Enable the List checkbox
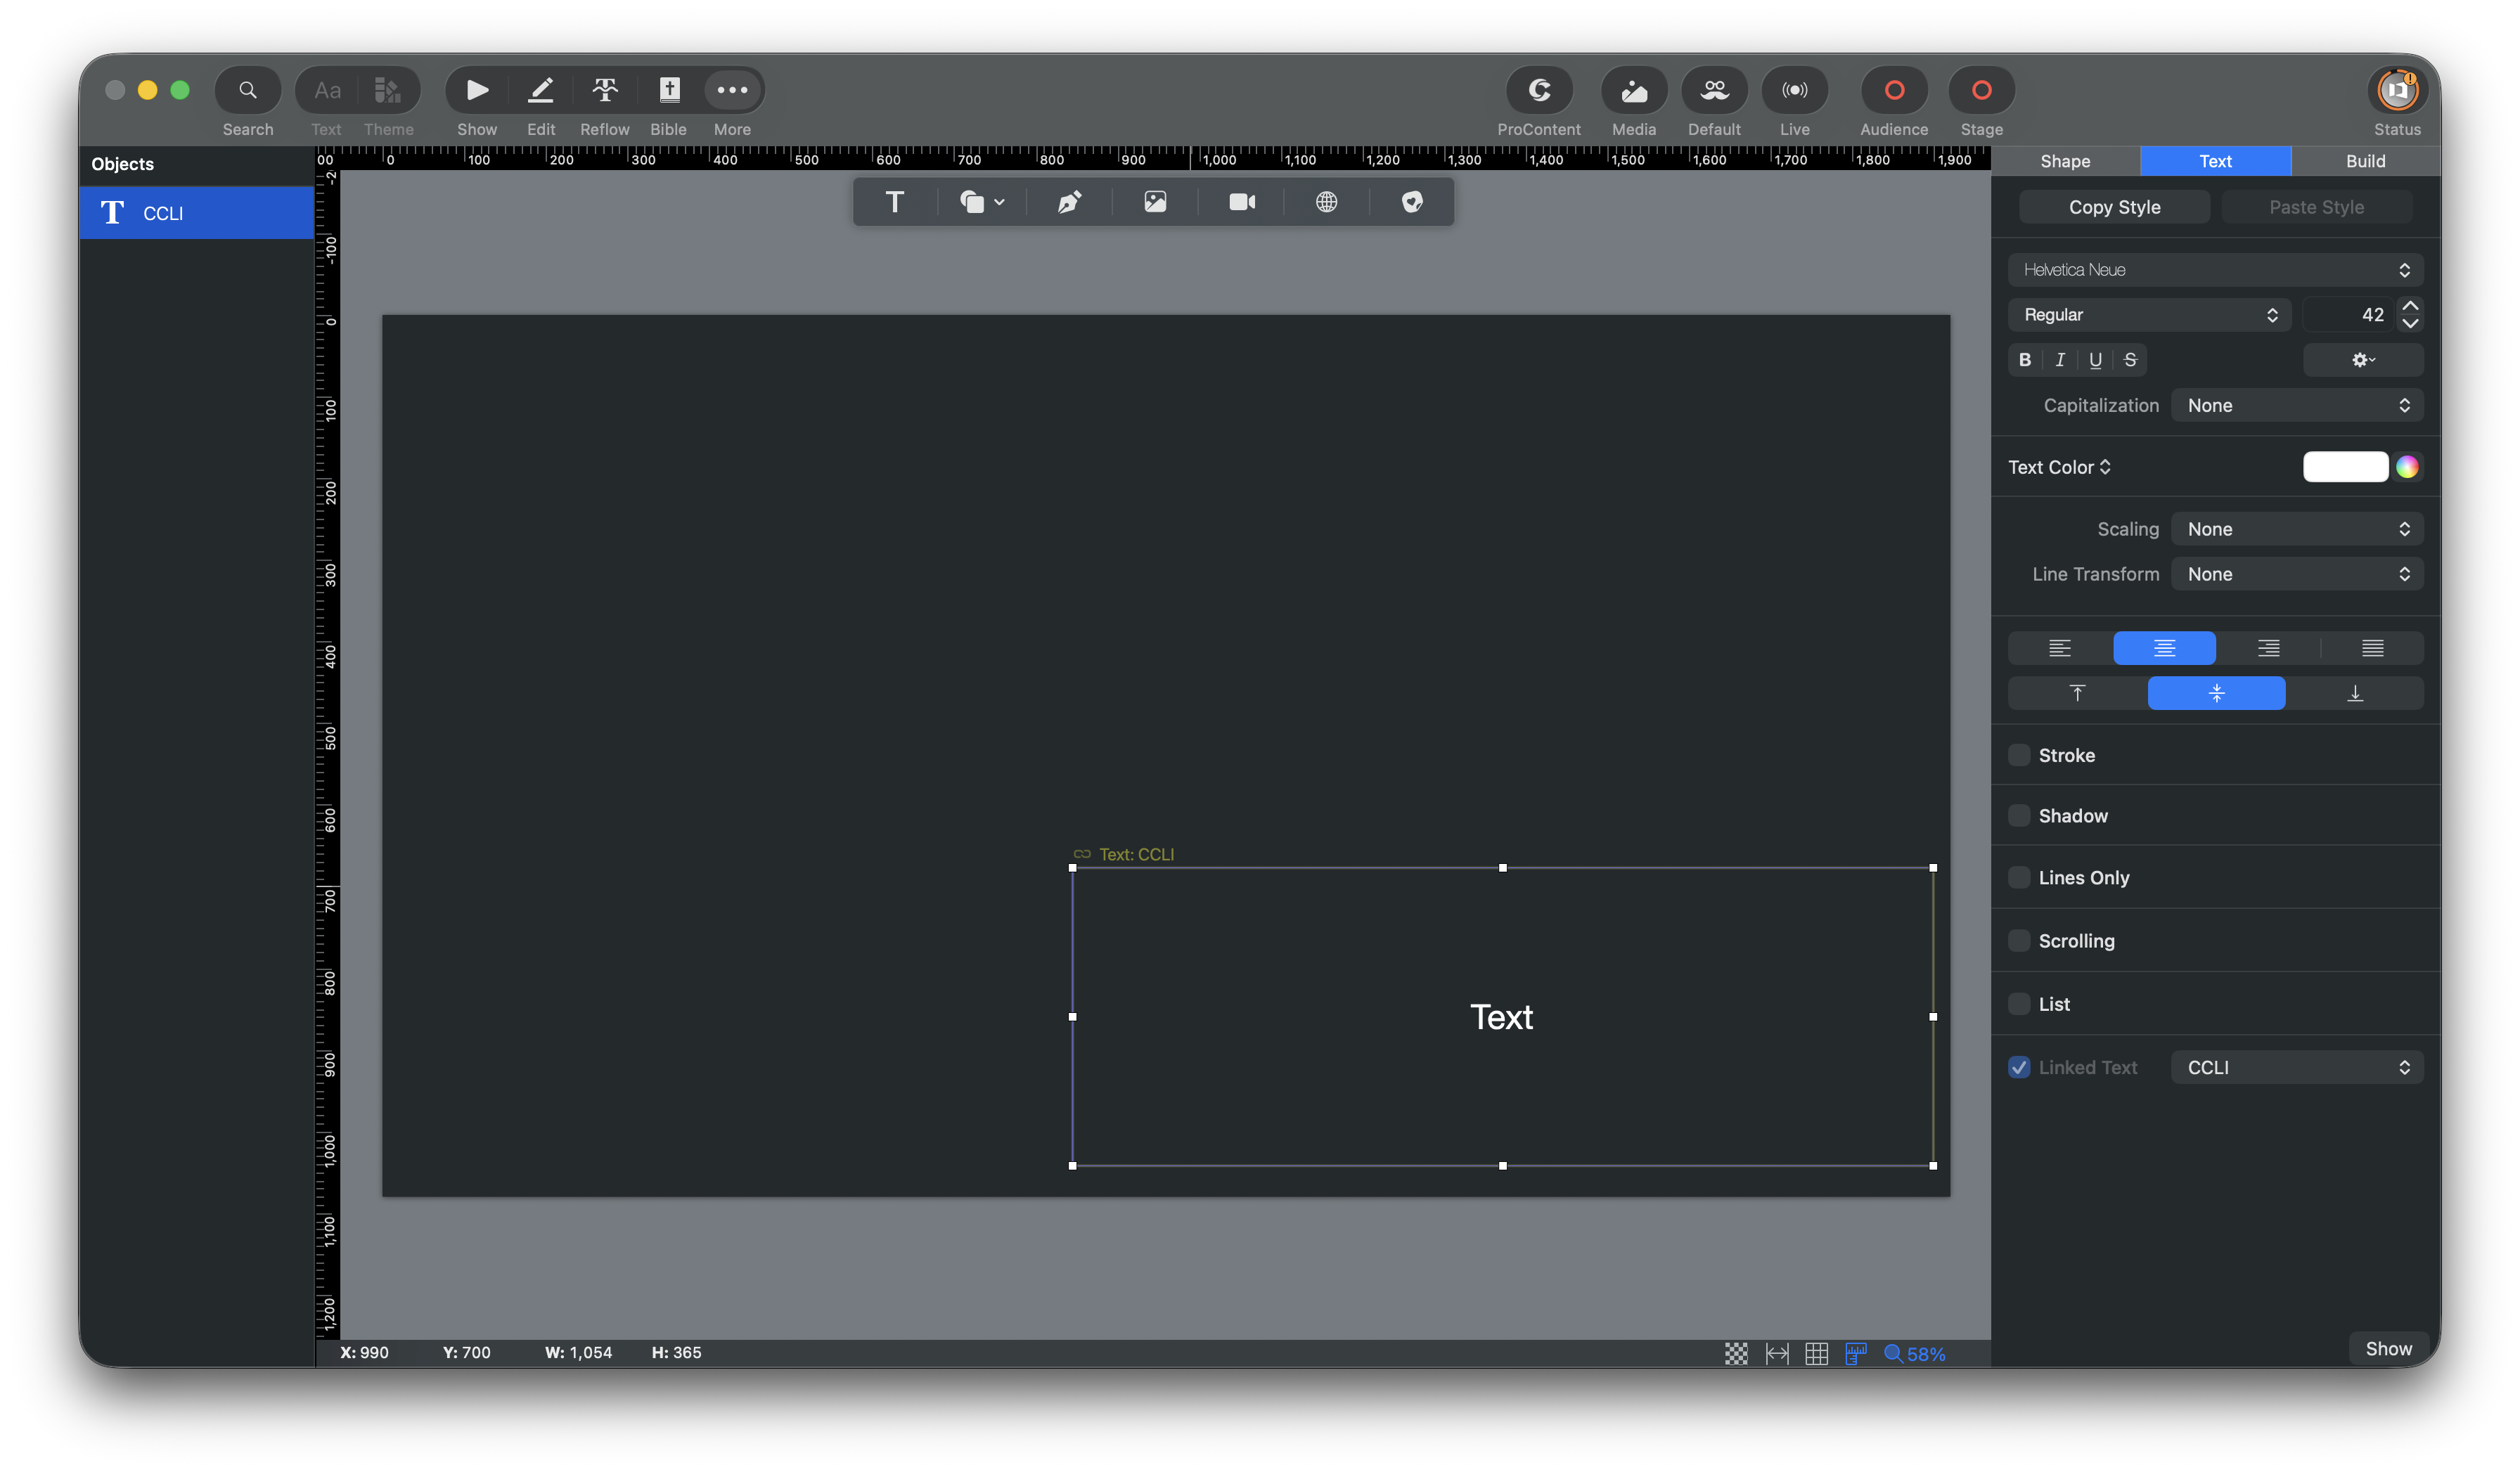The image size is (2520, 1472). 2019,1003
